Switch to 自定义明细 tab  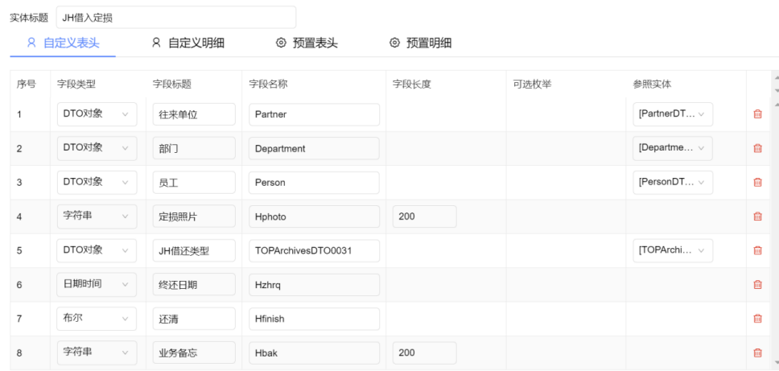pos(188,43)
